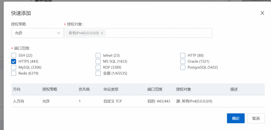Select the Redis (6379) checkbox
Image resolution: width=271 pixels, height=130 pixels.
click(x=14, y=73)
